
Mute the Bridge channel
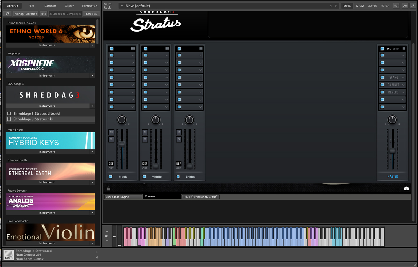pyautogui.click(x=179, y=132)
